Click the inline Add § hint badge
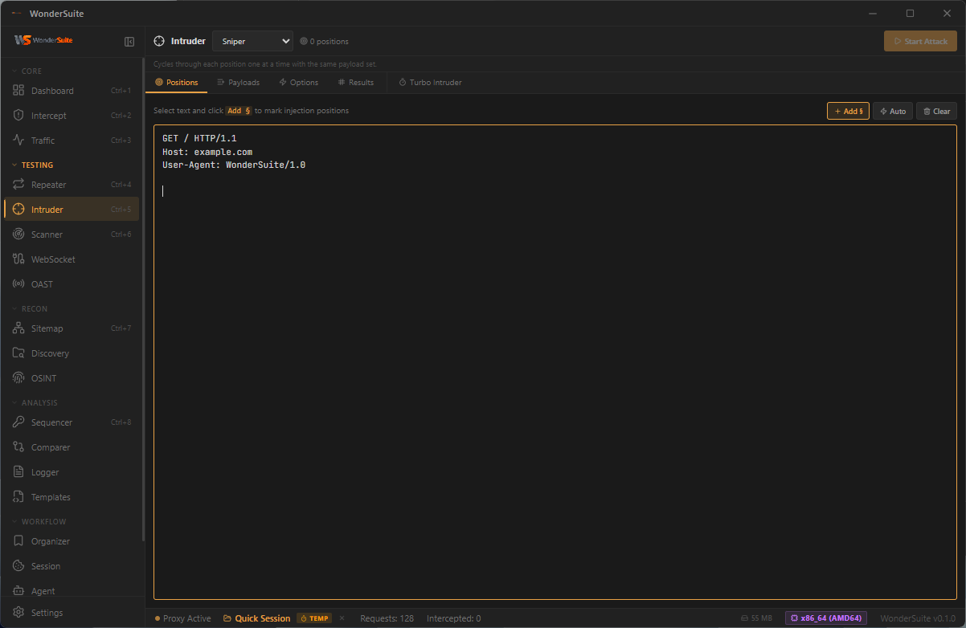The height and width of the screenshot is (628, 966). point(239,111)
